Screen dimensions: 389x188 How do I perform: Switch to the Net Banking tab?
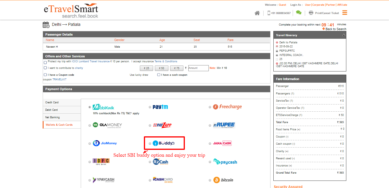62,117
